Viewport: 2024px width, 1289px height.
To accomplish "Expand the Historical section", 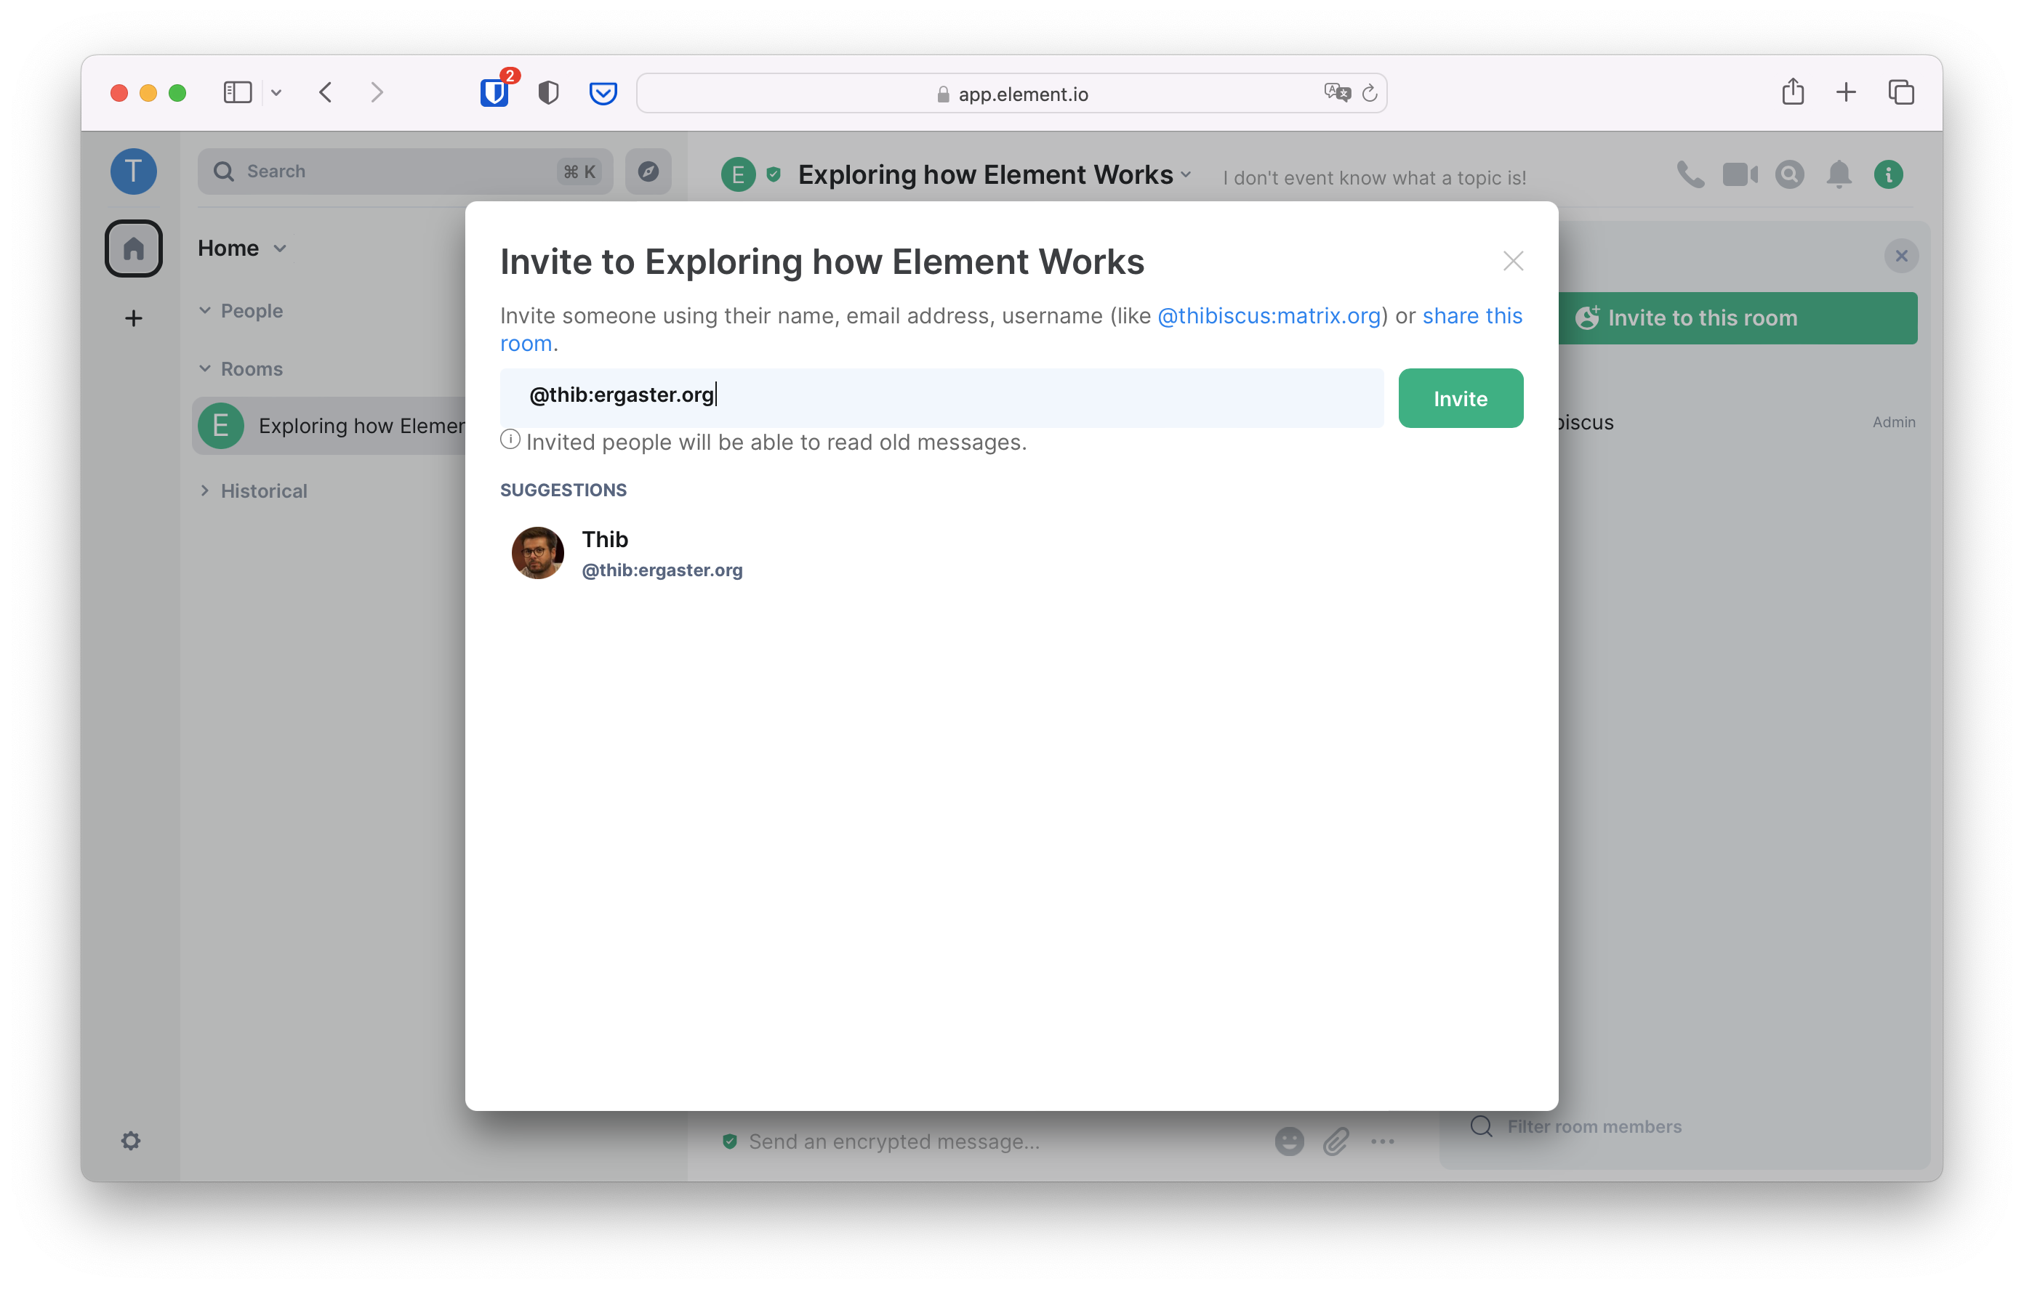I will coord(205,490).
